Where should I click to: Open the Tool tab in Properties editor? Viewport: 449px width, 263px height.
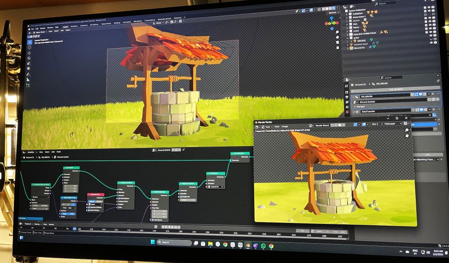347,86
